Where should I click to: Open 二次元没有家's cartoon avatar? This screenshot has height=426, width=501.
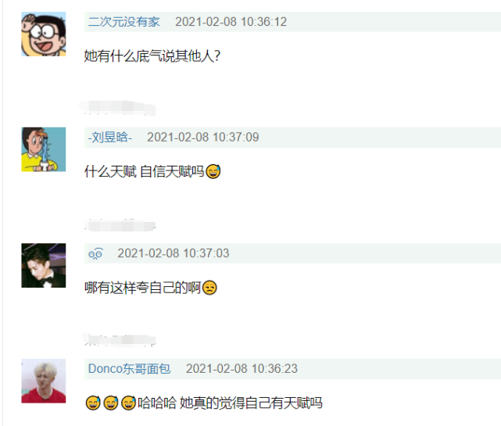pyautogui.click(x=44, y=34)
